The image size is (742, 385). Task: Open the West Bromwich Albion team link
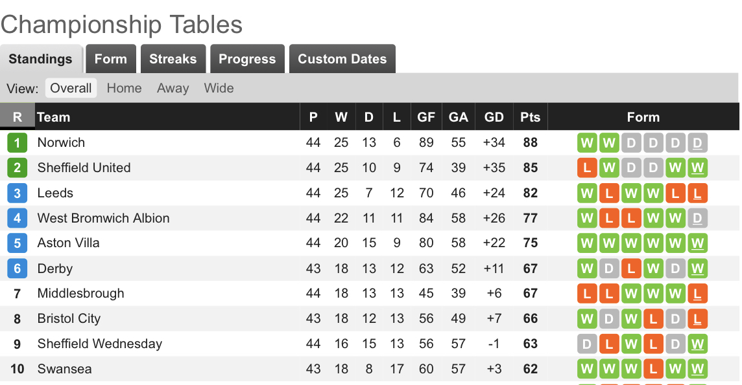[x=103, y=218]
